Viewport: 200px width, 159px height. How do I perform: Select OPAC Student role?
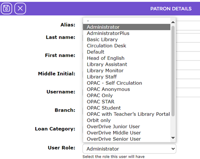[127, 108]
